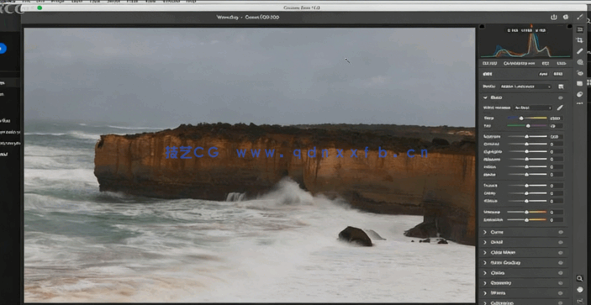Screen dimensions: 591x305
Task: Click the Auto button in Edit row
Action: coord(543,74)
